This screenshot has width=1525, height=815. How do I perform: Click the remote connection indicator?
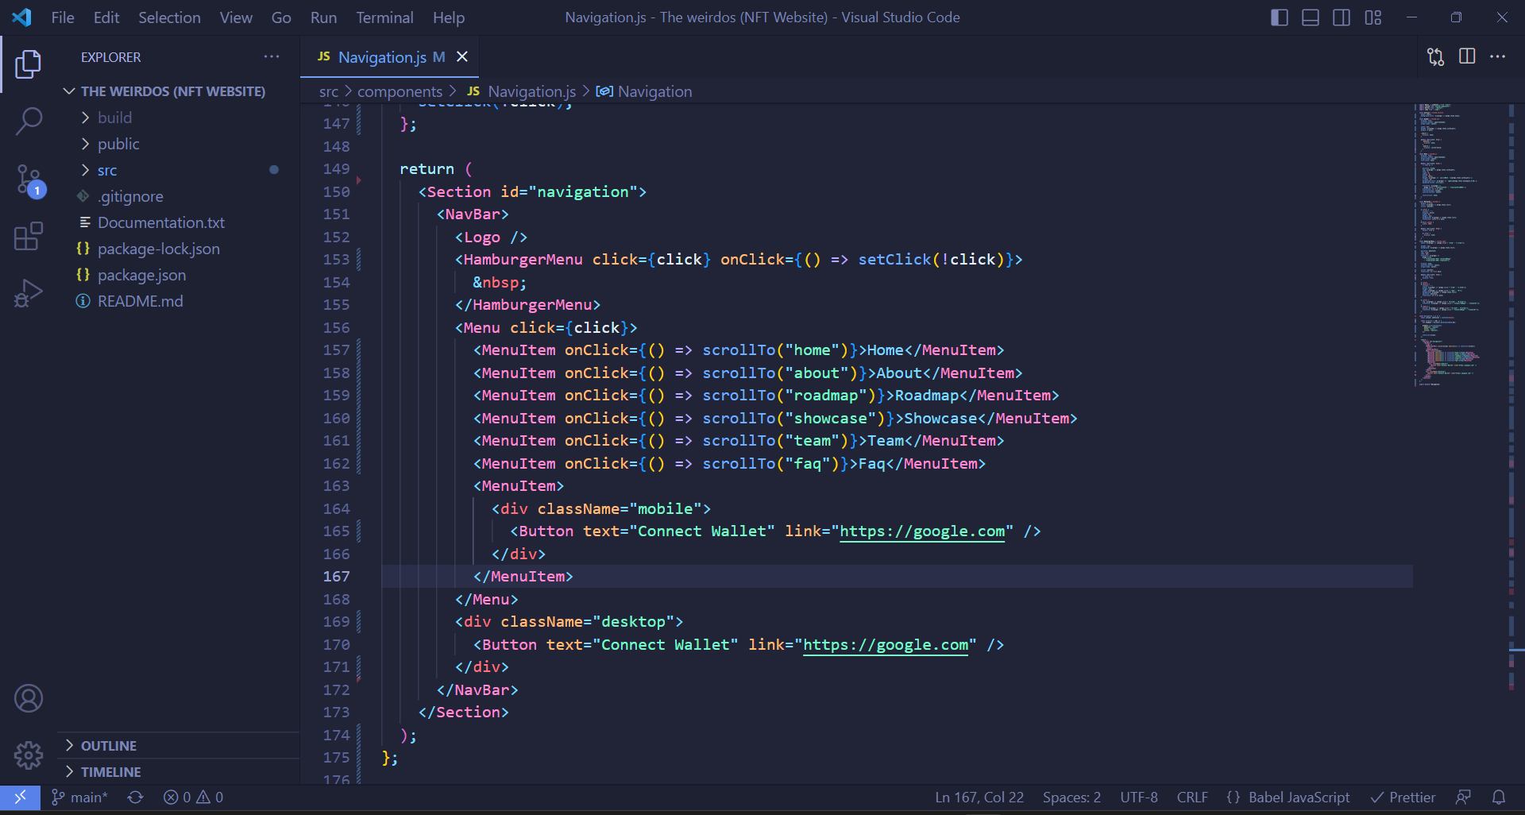pyautogui.click(x=20, y=797)
